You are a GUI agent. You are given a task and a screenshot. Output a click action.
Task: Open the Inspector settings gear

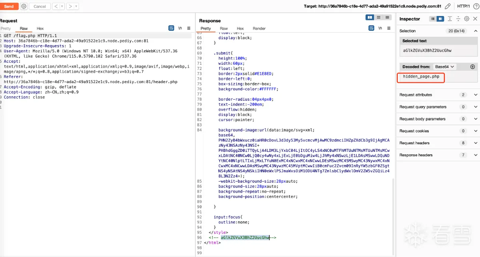tap(466, 19)
